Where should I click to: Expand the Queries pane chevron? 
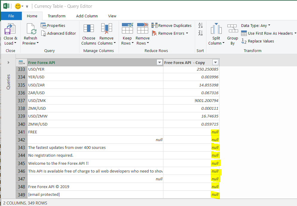click(8, 62)
